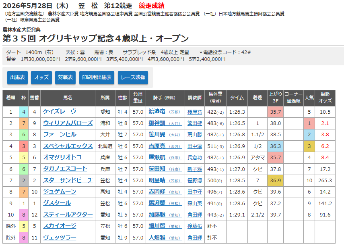
Task: Open the 対戦表 button
Action: [x=65, y=77]
